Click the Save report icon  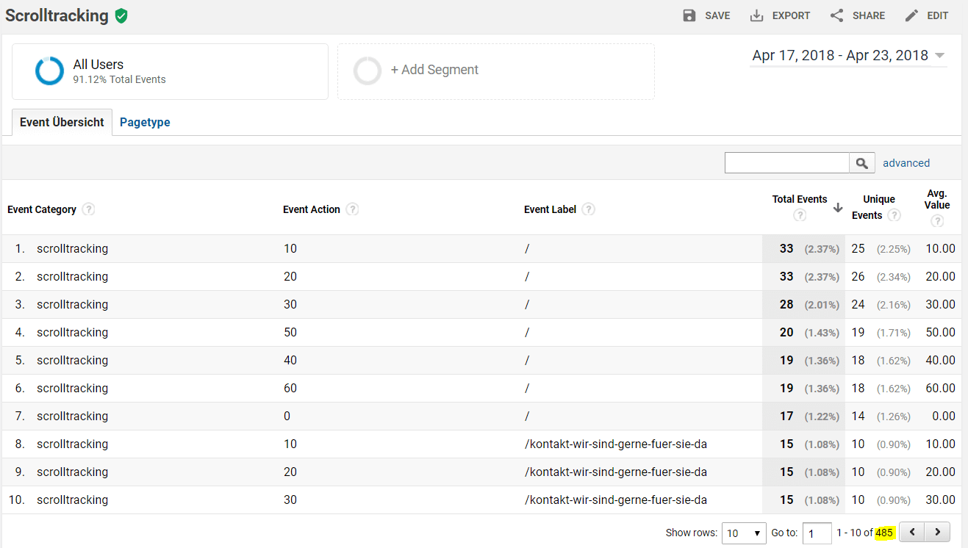point(689,15)
